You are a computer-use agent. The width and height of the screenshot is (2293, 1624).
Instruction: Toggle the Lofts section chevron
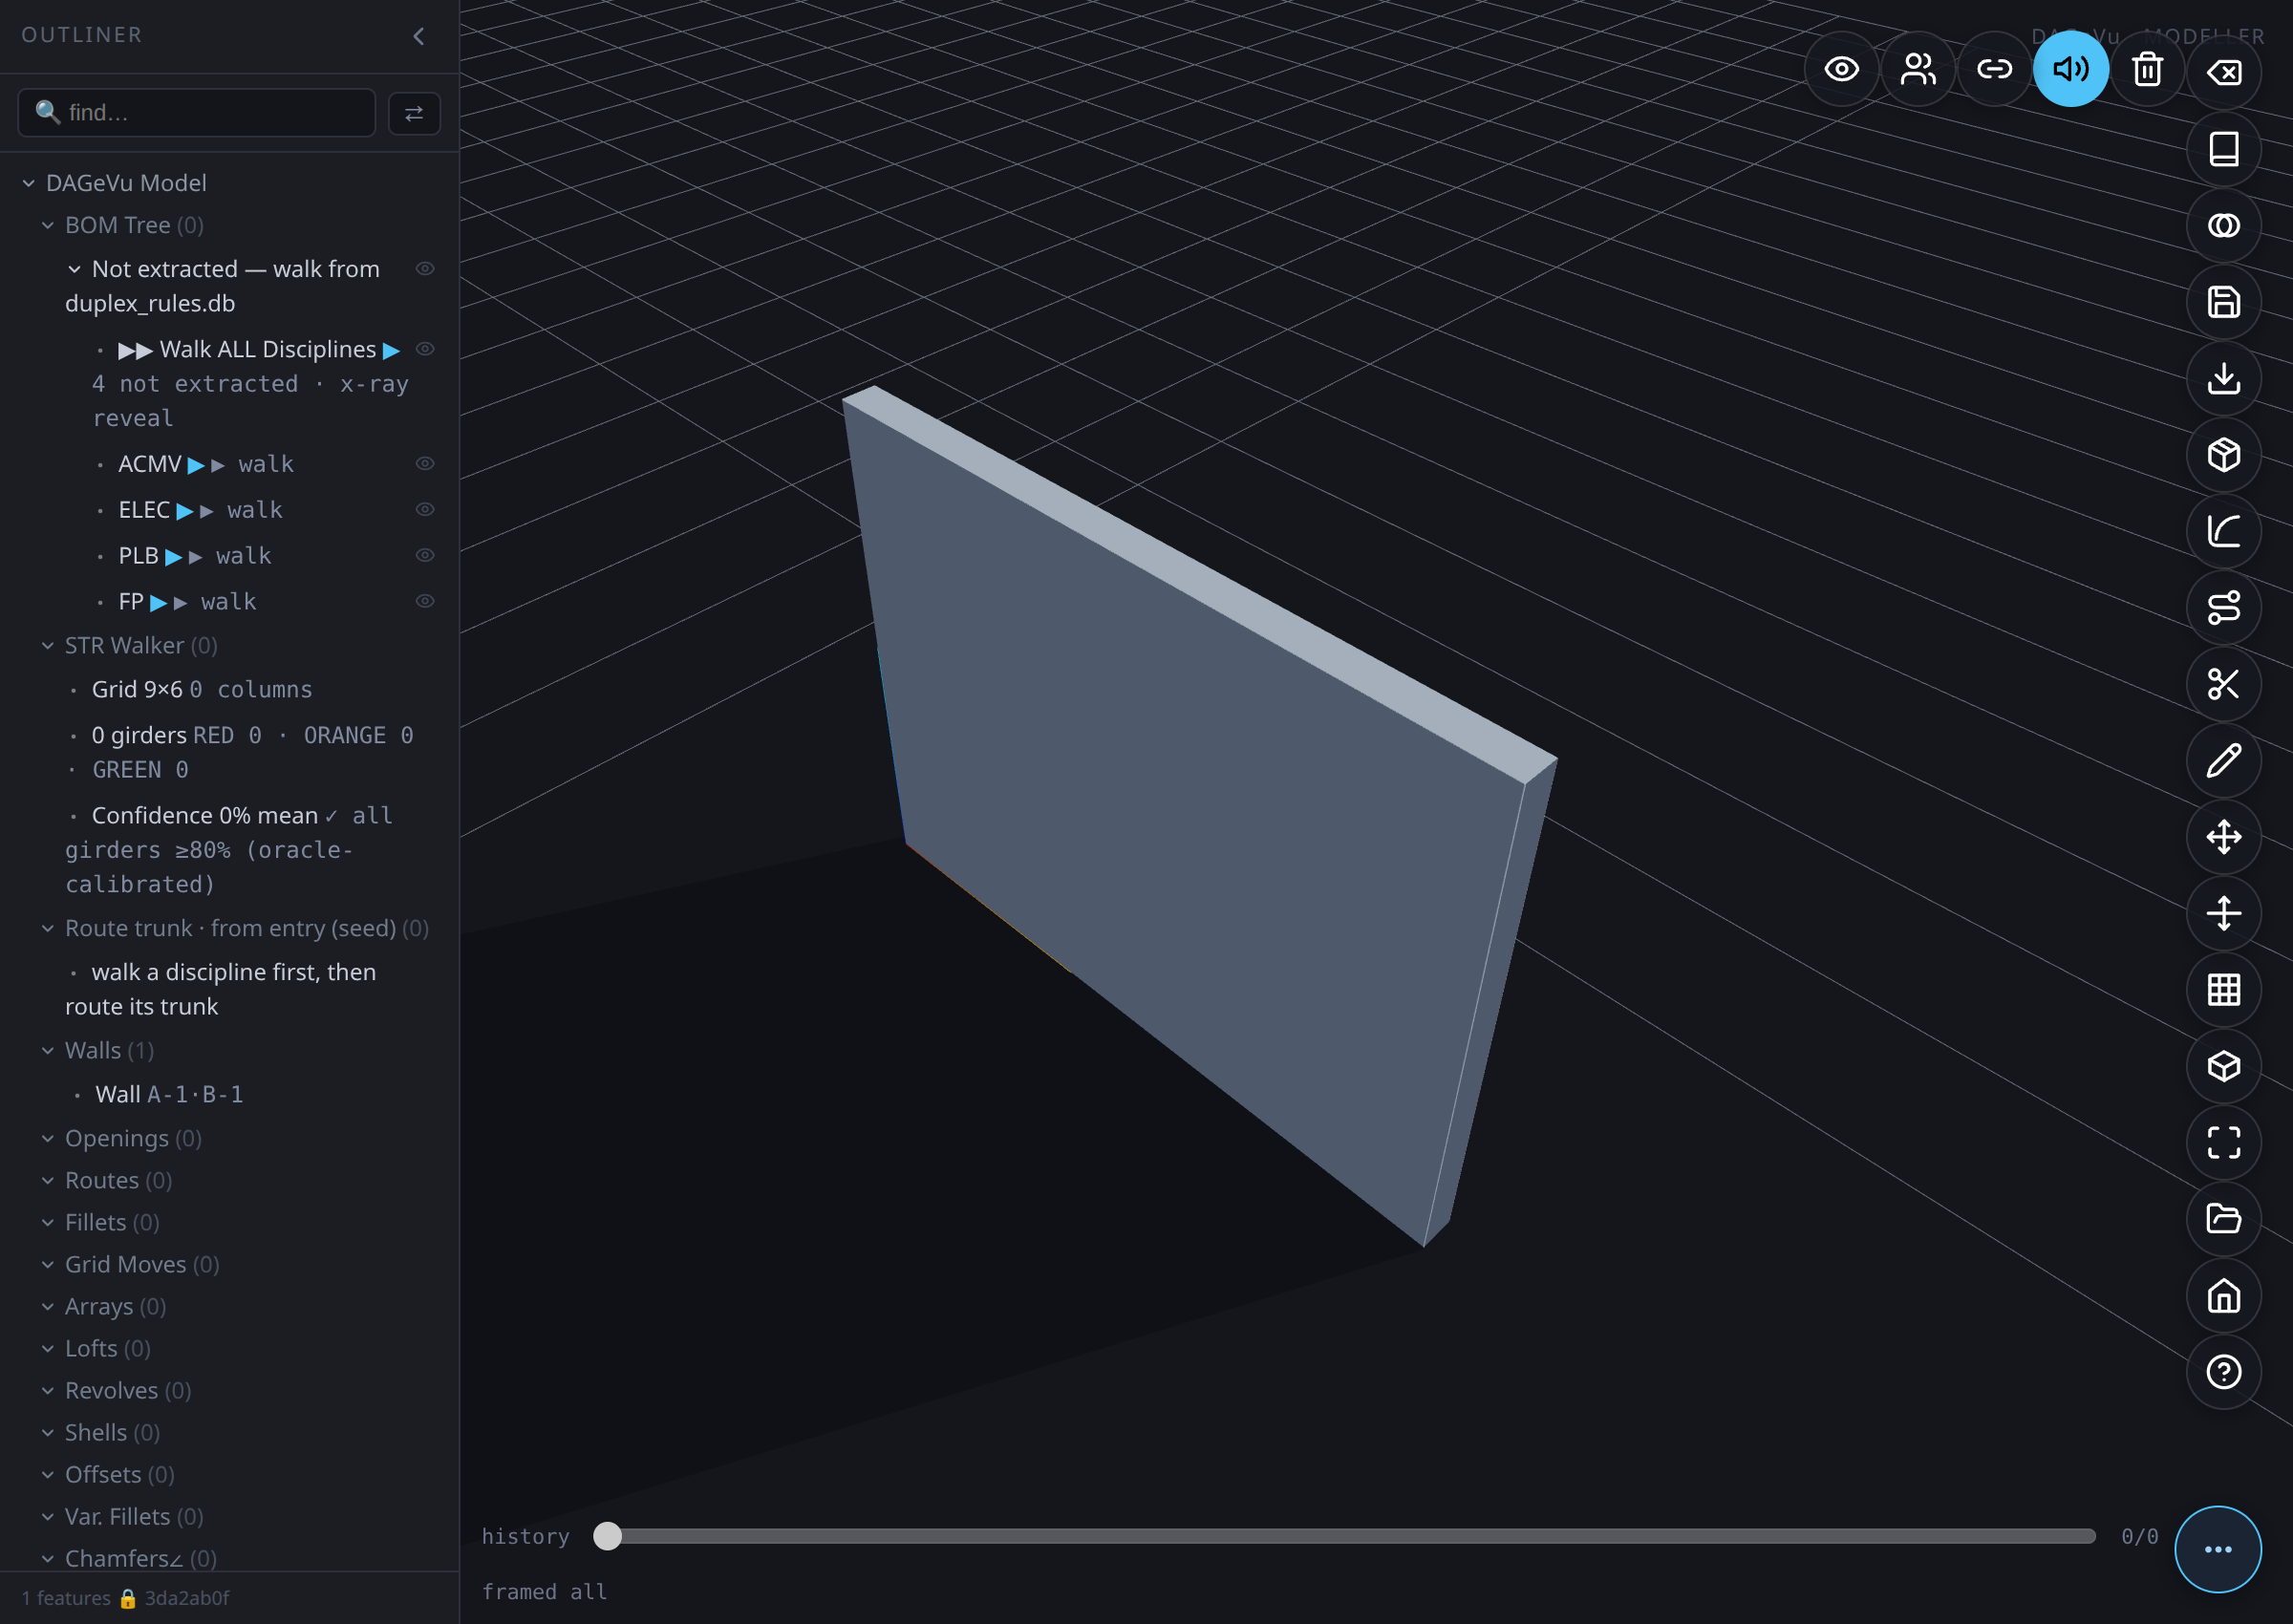tap(48, 1349)
